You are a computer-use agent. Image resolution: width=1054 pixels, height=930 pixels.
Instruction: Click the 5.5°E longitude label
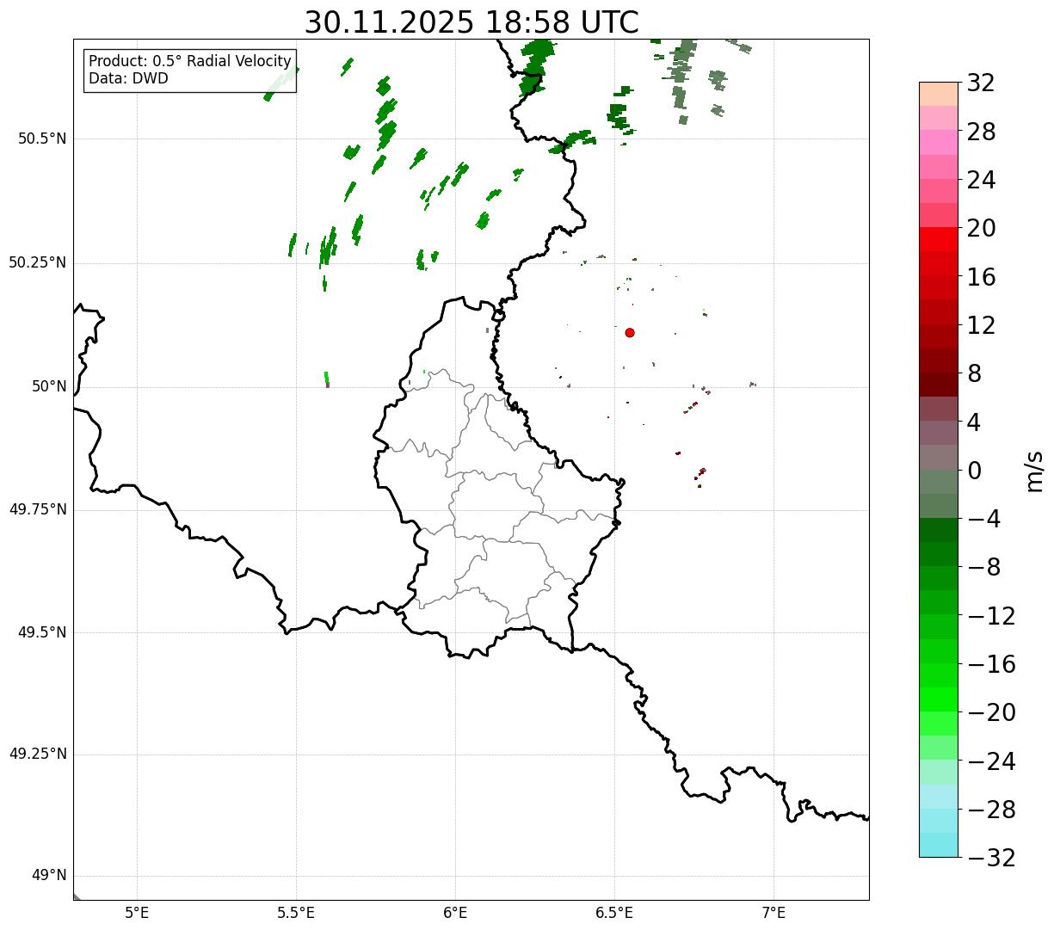pyautogui.click(x=296, y=913)
